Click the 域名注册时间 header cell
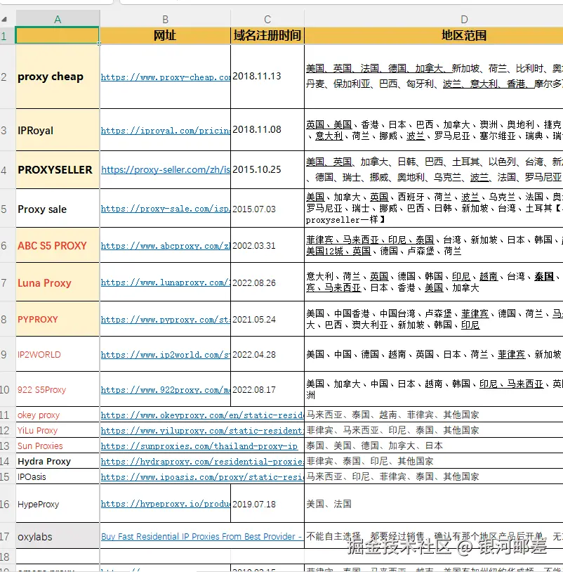Viewport: 563px width, 572px height. [x=267, y=35]
